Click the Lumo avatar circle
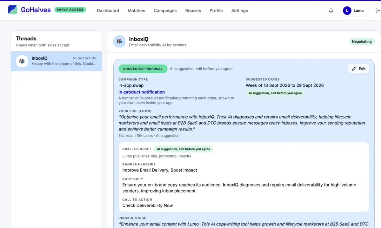 click(x=347, y=10)
